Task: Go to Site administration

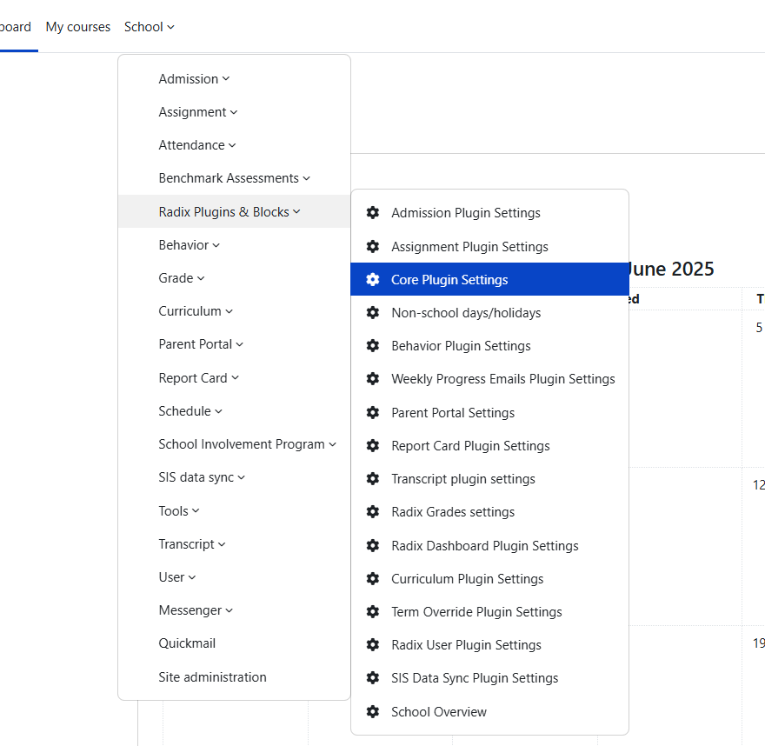Action: click(x=212, y=677)
